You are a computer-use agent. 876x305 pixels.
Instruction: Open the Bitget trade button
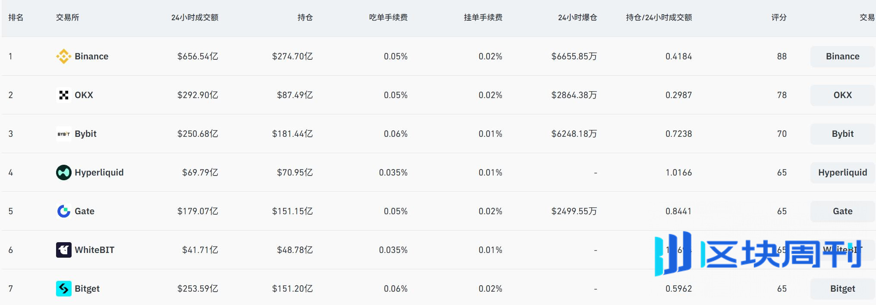(843, 289)
